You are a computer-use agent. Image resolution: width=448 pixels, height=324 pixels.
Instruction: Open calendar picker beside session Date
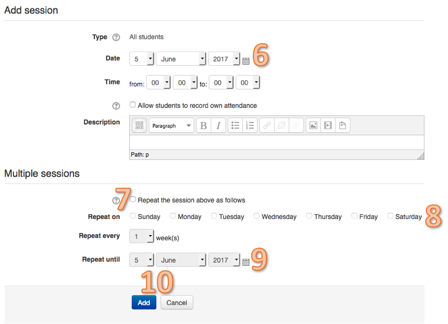[x=246, y=61]
